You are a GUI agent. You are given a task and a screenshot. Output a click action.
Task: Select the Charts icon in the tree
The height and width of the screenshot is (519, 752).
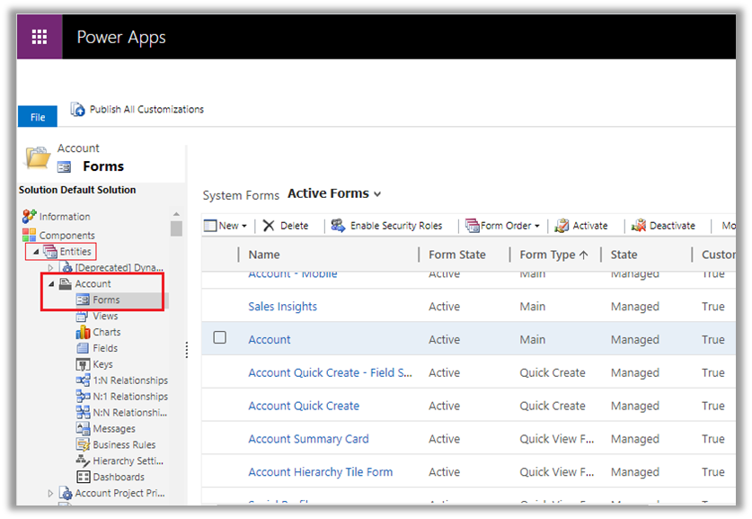84,332
